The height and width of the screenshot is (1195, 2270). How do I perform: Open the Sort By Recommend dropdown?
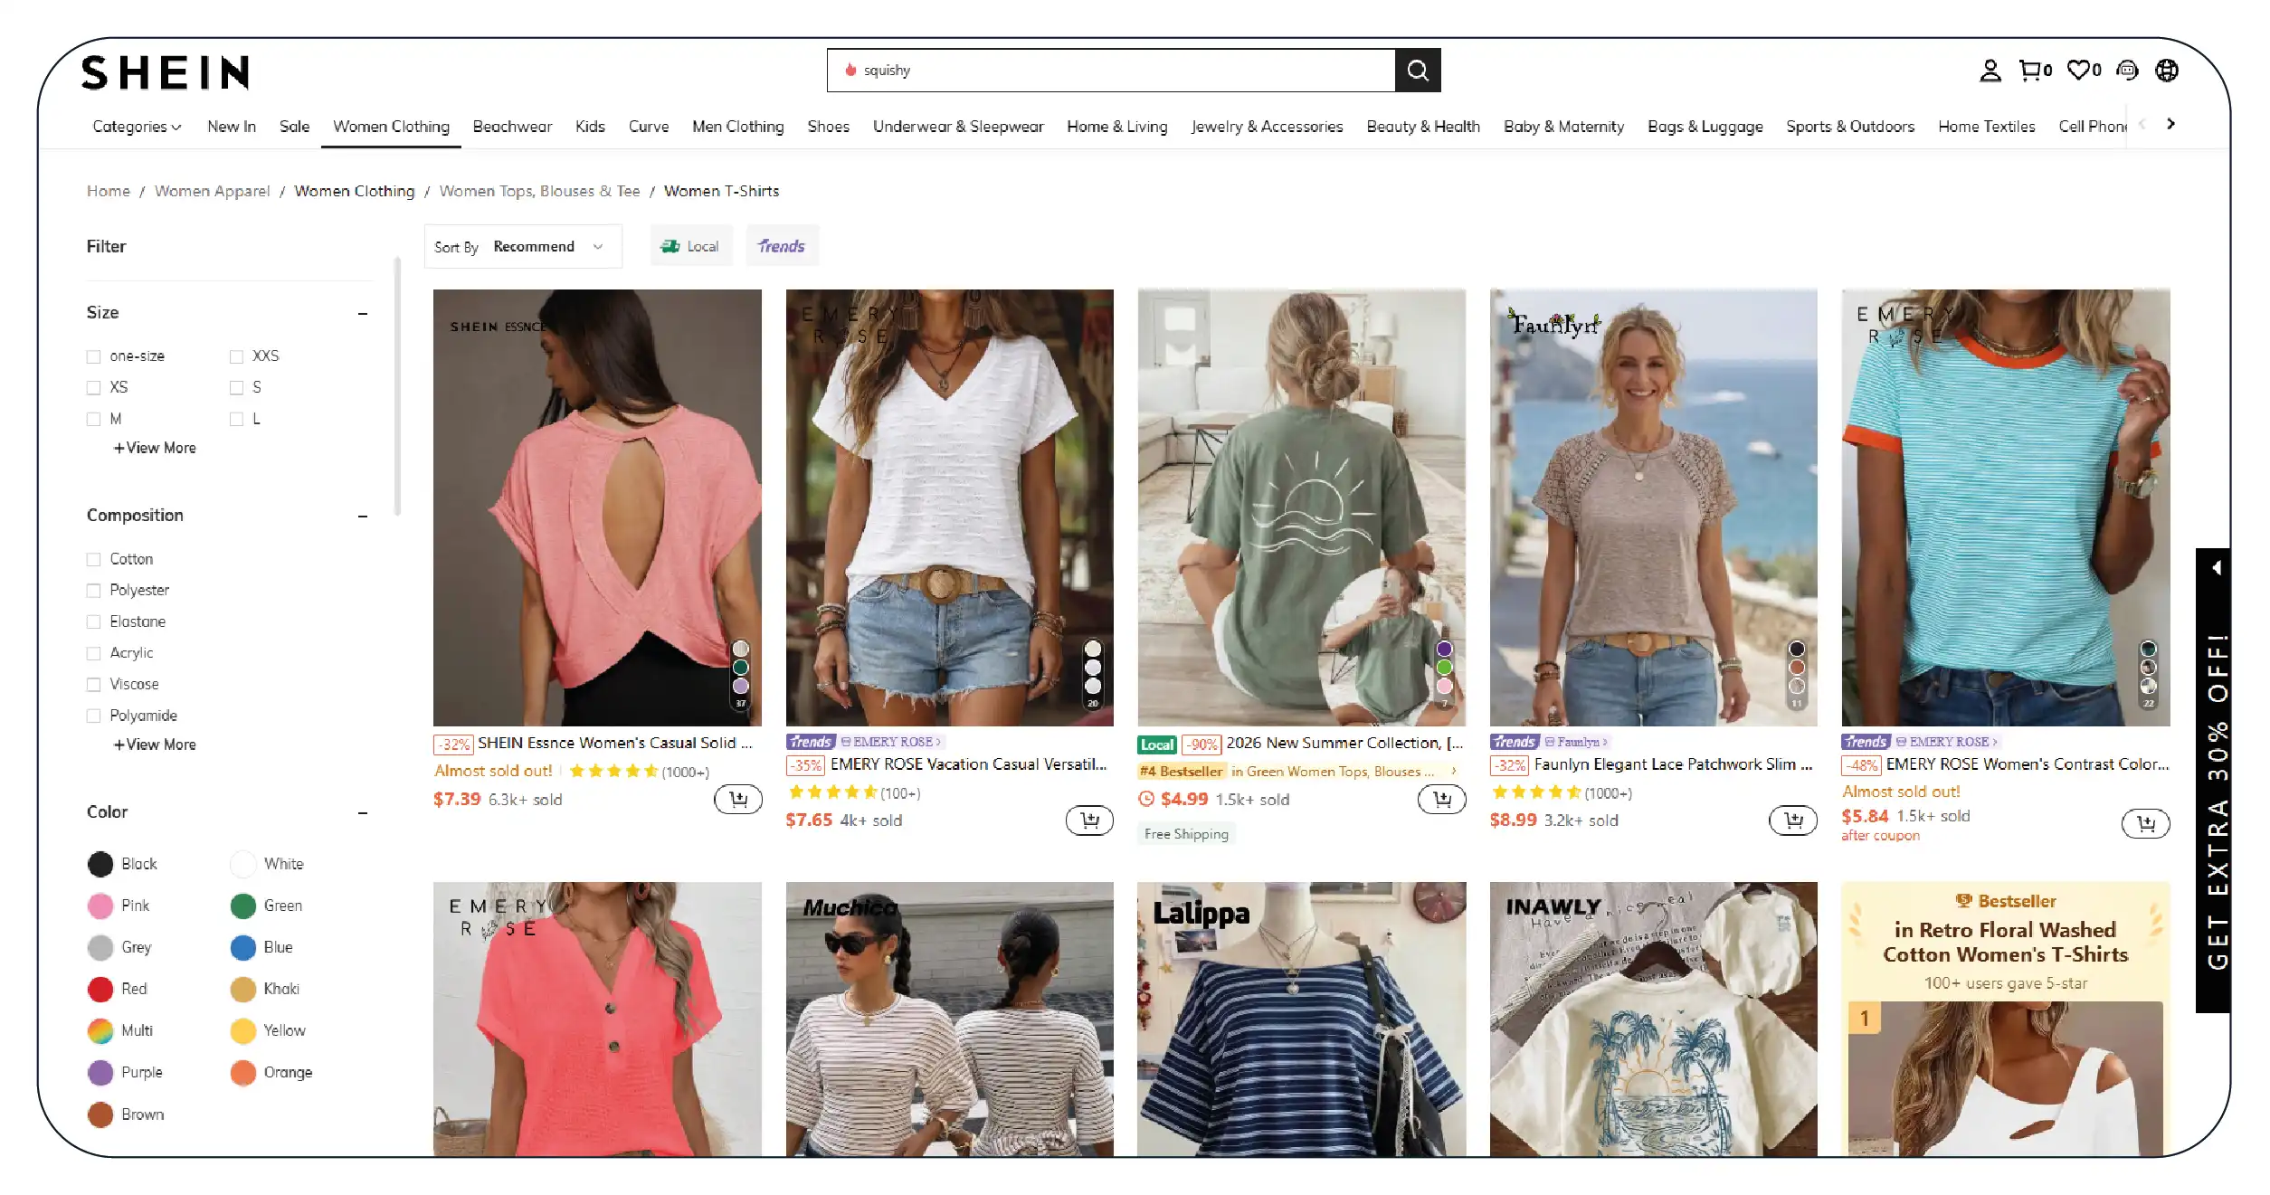(523, 246)
